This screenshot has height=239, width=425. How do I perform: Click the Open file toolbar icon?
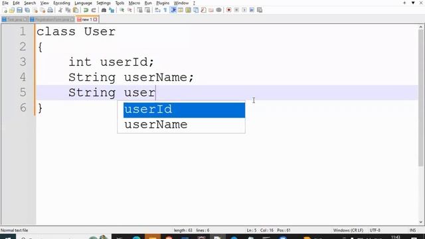(12, 11)
